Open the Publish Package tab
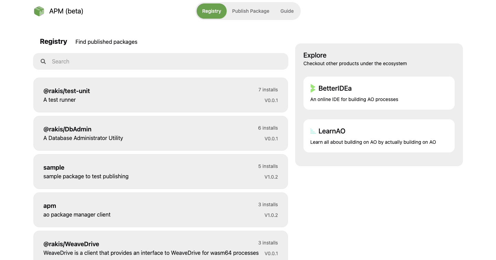496x260 pixels. [251, 11]
